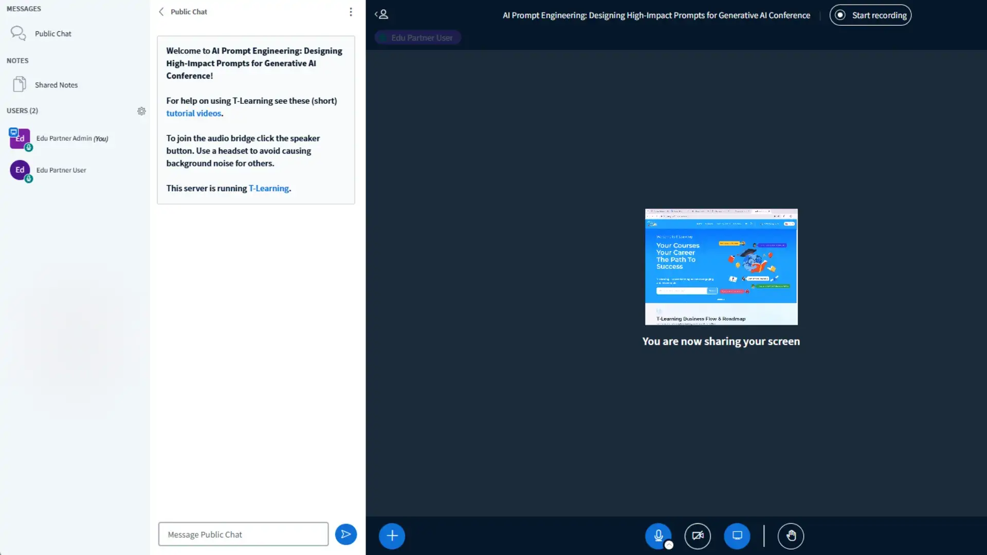Open manage users gear settings
Screen dimensions: 987x555
pos(141,111)
